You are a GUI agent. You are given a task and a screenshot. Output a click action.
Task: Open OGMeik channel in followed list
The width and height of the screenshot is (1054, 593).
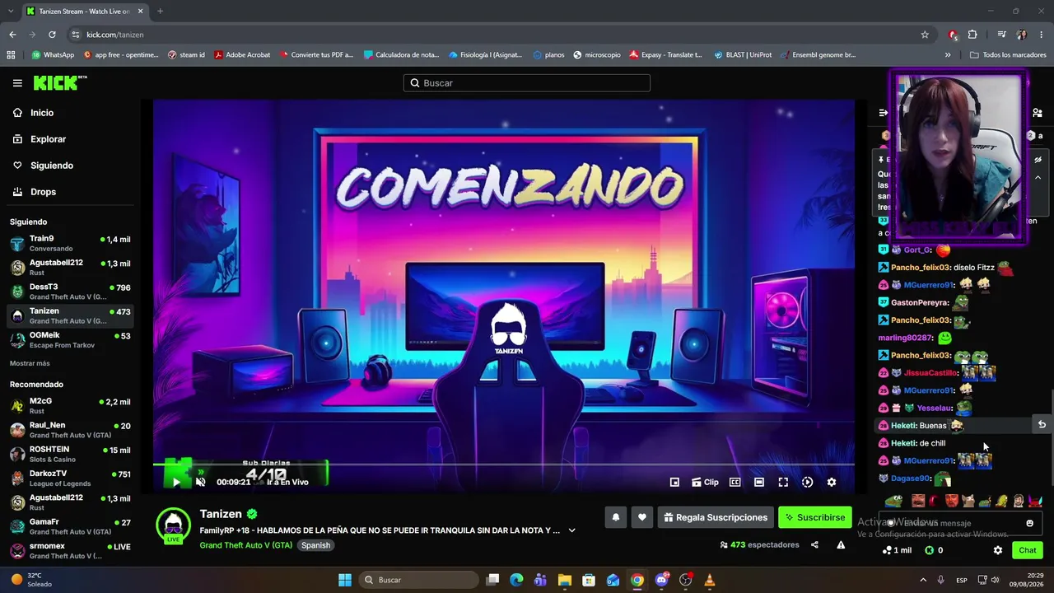tap(70, 339)
